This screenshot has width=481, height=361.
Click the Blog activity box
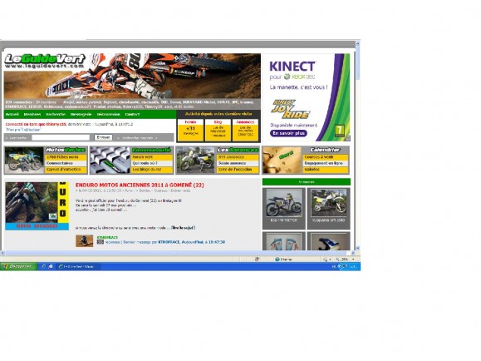[218, 131]
